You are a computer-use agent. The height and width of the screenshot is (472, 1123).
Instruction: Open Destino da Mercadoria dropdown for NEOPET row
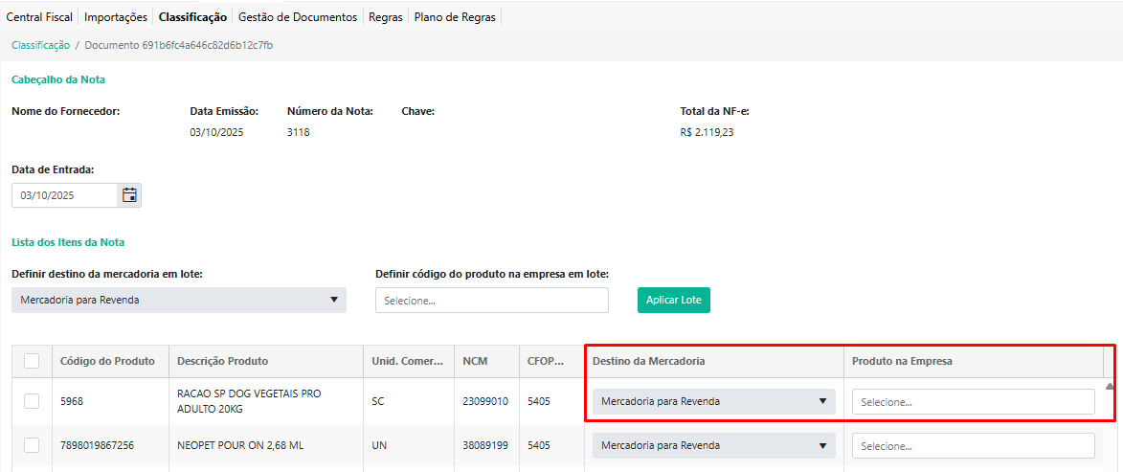[713, 445]
